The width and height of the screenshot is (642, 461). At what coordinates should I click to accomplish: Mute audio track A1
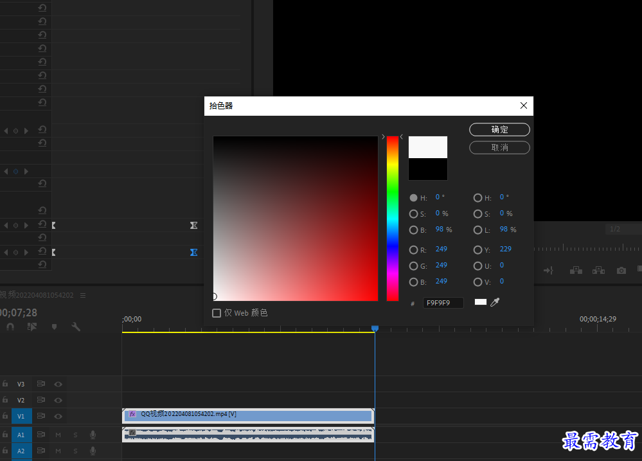[x=58, y=435]
